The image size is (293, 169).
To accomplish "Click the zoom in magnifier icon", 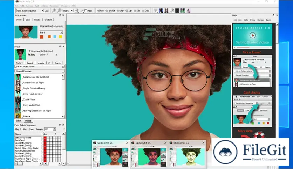I will (x=54, y=10).
